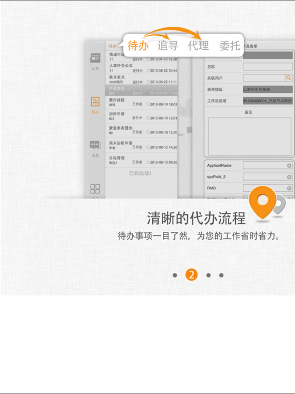Switch to the 待办 tab in the bubble

point(138,46)
